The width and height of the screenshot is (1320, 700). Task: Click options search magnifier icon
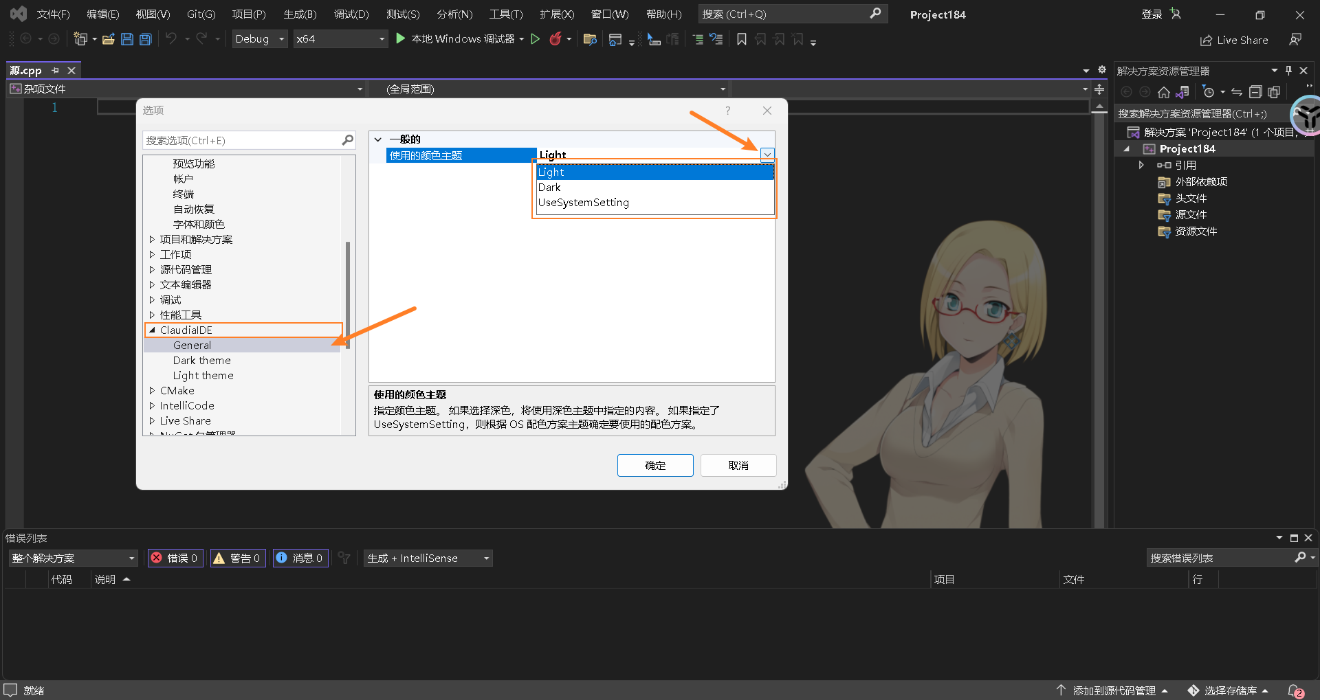point(348,140)
